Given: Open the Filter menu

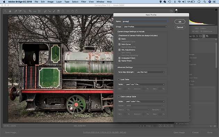Looking at the screenshot, I should pos(83,2).
